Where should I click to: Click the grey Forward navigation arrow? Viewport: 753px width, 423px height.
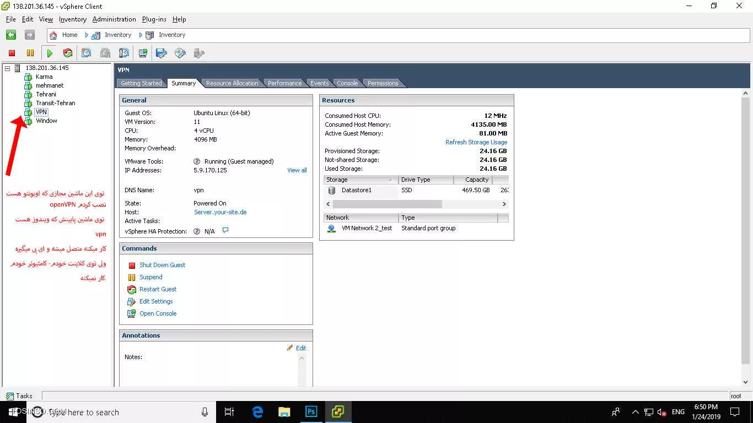(30, 35)
